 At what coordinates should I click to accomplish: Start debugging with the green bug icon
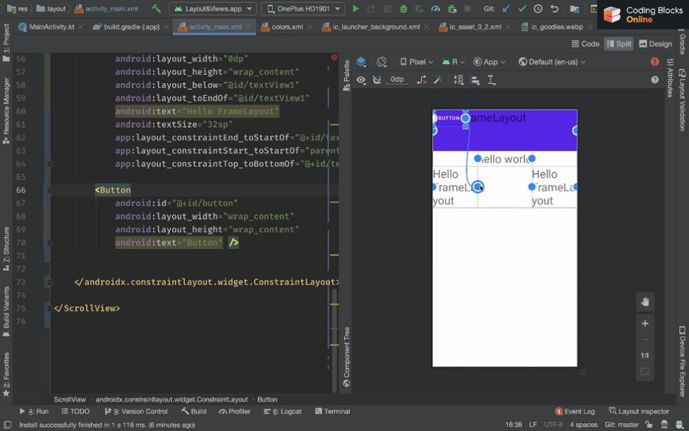pos(403,8)
